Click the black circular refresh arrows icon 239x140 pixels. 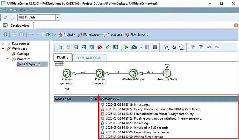click(174, 47)
